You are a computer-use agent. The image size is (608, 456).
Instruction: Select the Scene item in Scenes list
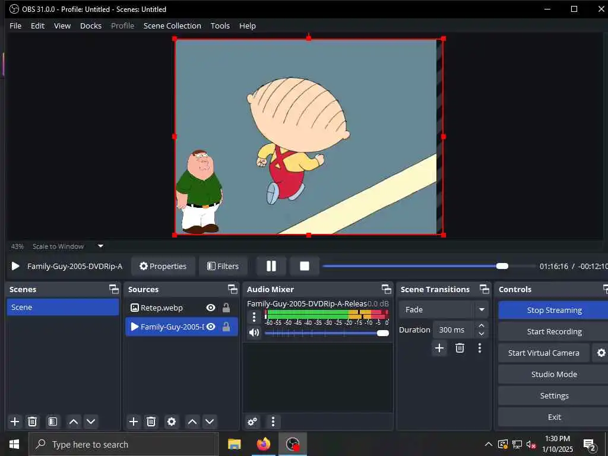point(63,307)
